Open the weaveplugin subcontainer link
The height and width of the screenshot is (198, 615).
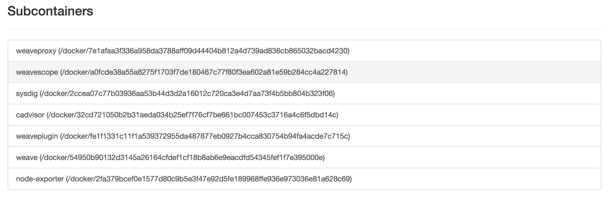(37, 136)
